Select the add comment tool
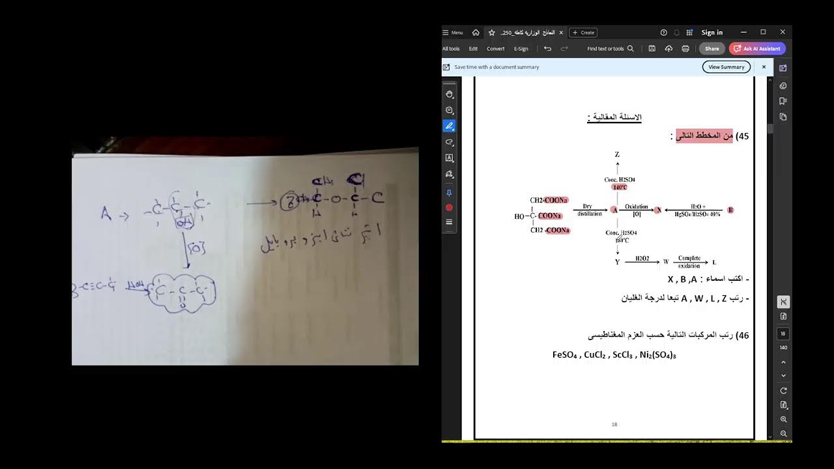The image size is (834, 469). click(x=449, y=111)
